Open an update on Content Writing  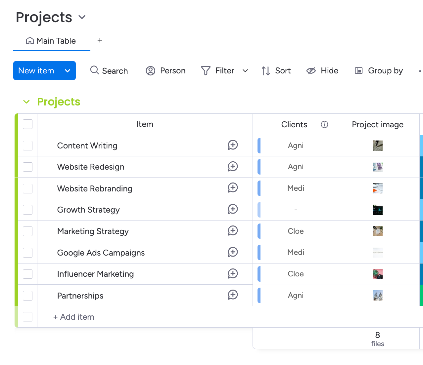click(233, 145)
